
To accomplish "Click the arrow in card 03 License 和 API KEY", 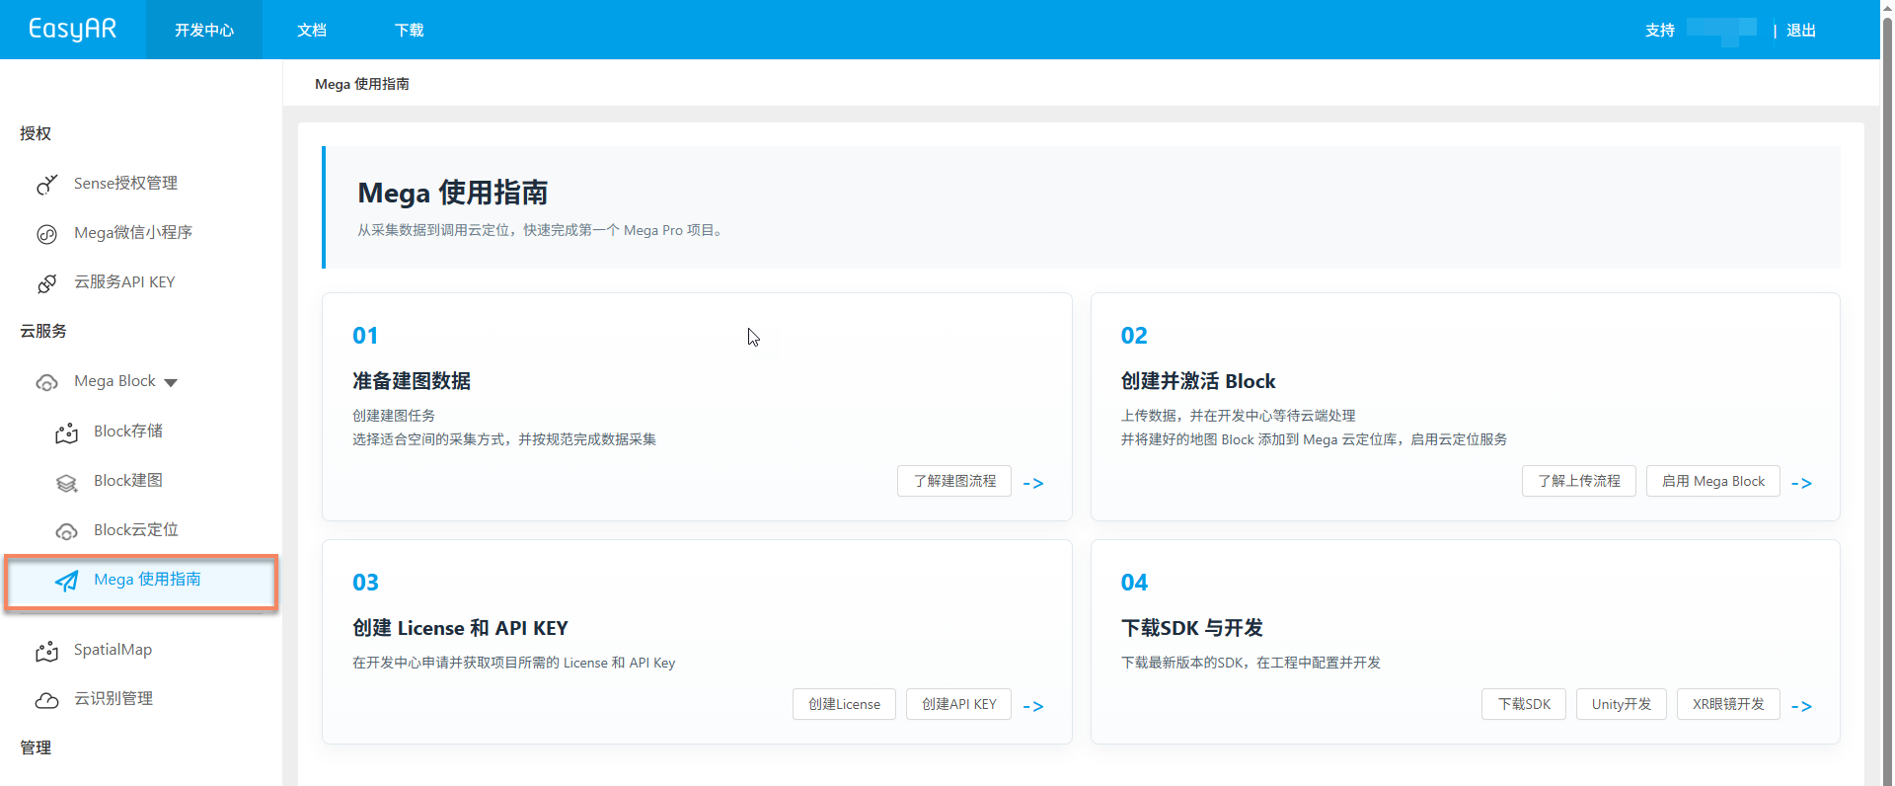I will (1033, 706).
